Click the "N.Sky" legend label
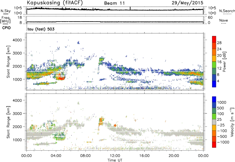The width and height of the screenshot is (235, 162). click(6, 11)
